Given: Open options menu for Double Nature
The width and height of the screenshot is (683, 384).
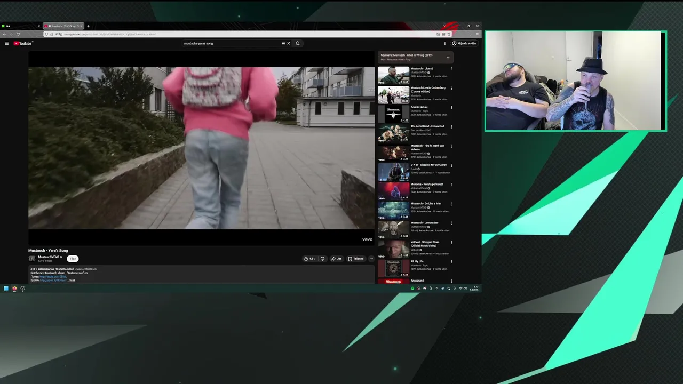Looking at the screenshot, I should [x=451, y=107].
